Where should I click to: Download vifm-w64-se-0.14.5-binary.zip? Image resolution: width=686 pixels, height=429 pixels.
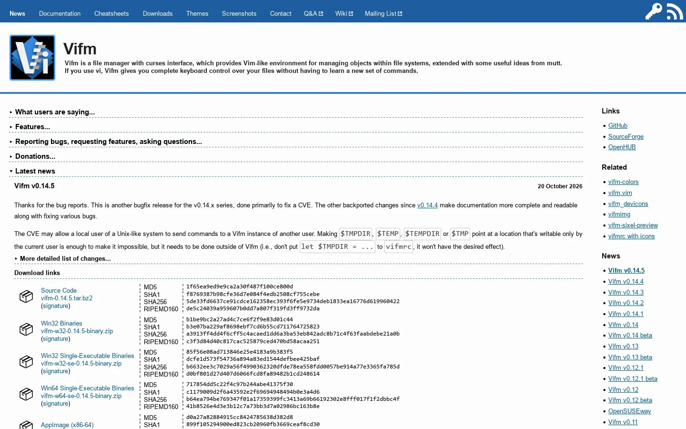pos(81,396)
